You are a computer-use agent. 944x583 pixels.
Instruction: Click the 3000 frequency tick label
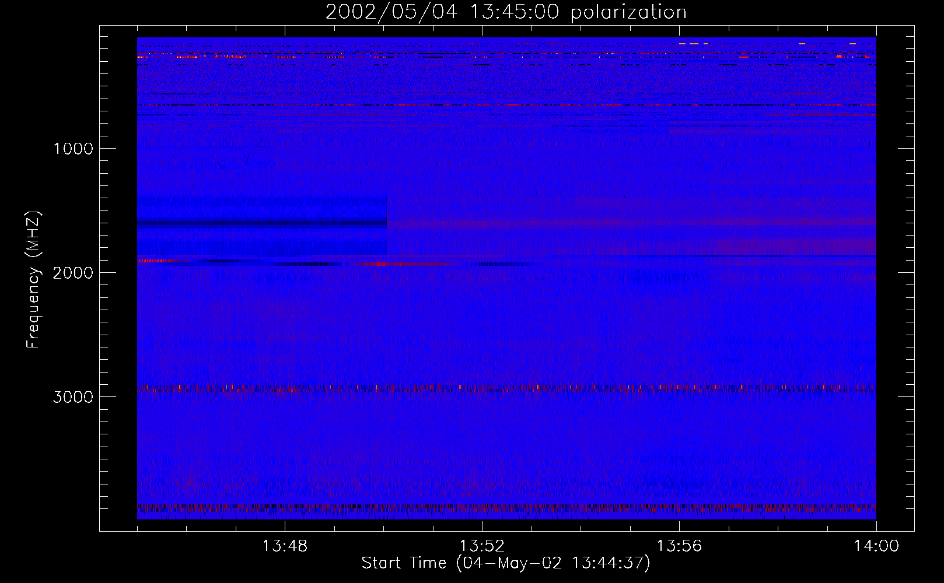click(x=73, y=397)
